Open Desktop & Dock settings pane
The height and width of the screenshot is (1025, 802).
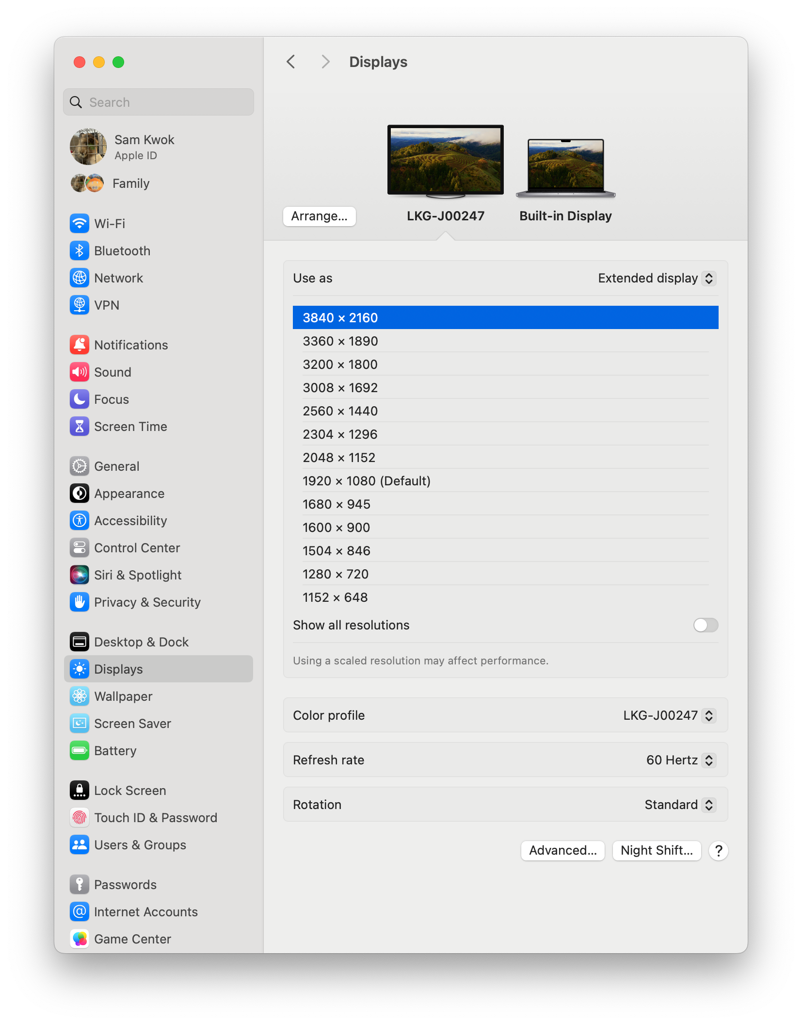pyautogui.click(x=141, y=642)
